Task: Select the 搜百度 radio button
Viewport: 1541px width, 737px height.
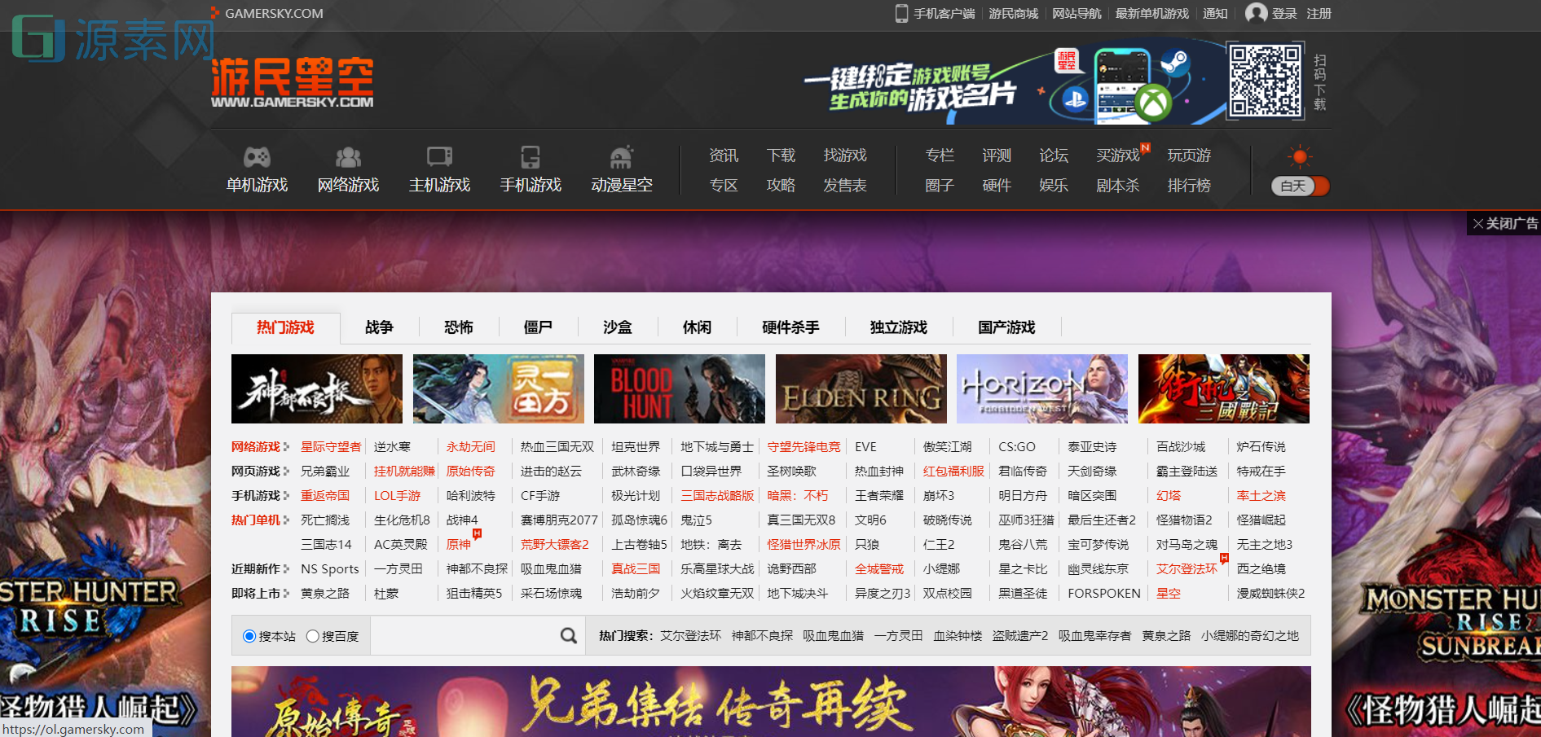Action: pos(312,636)
